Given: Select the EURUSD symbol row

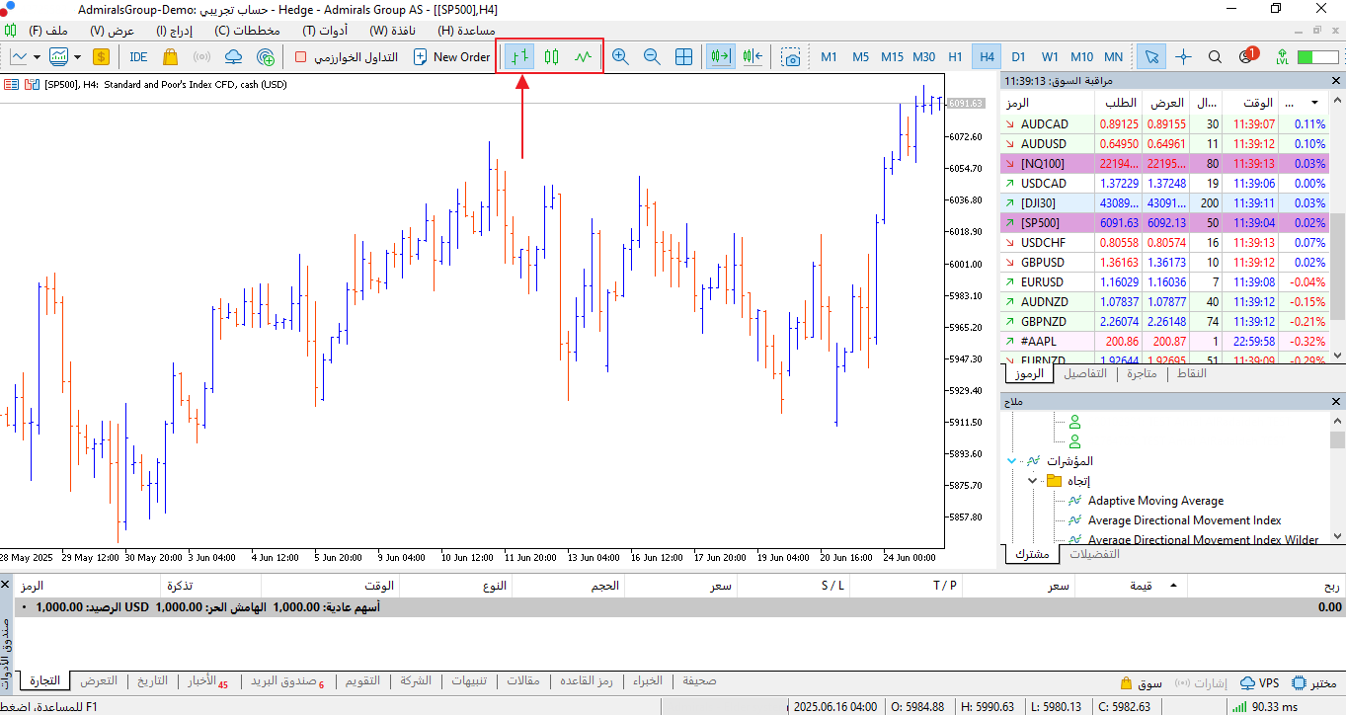Looking at the screenshot, I should click(1164, 282).
